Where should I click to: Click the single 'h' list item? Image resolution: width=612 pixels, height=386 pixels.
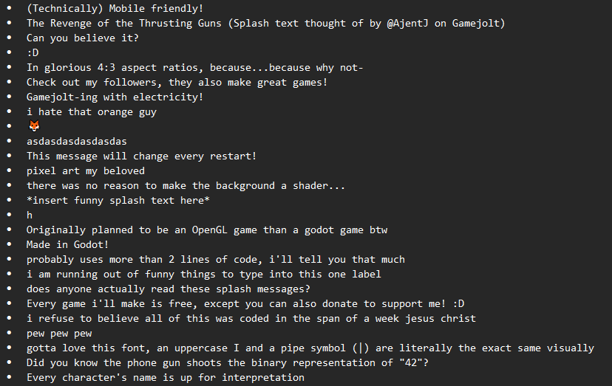tap(30, 216)
